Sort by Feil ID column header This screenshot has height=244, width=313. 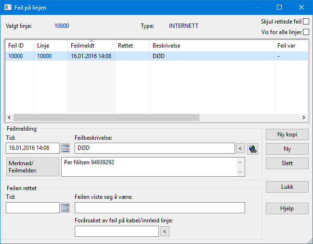click(20, 46)
